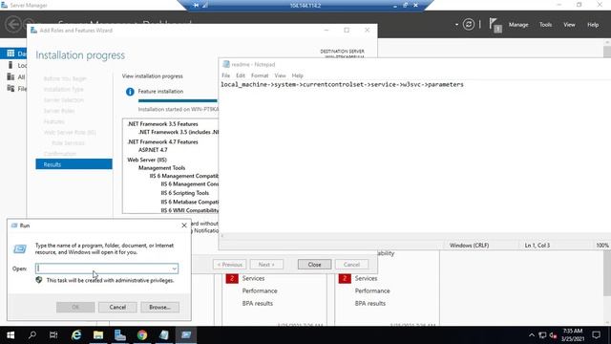
Task: Click the red Services alert badge in the right tile
Action: (345, 278)
